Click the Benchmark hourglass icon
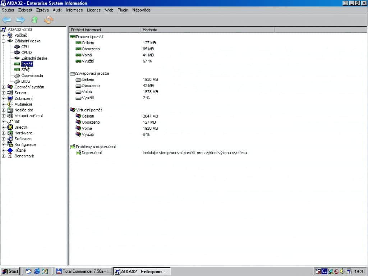Viewport: 368px width, 276px height. coord(10,156)
